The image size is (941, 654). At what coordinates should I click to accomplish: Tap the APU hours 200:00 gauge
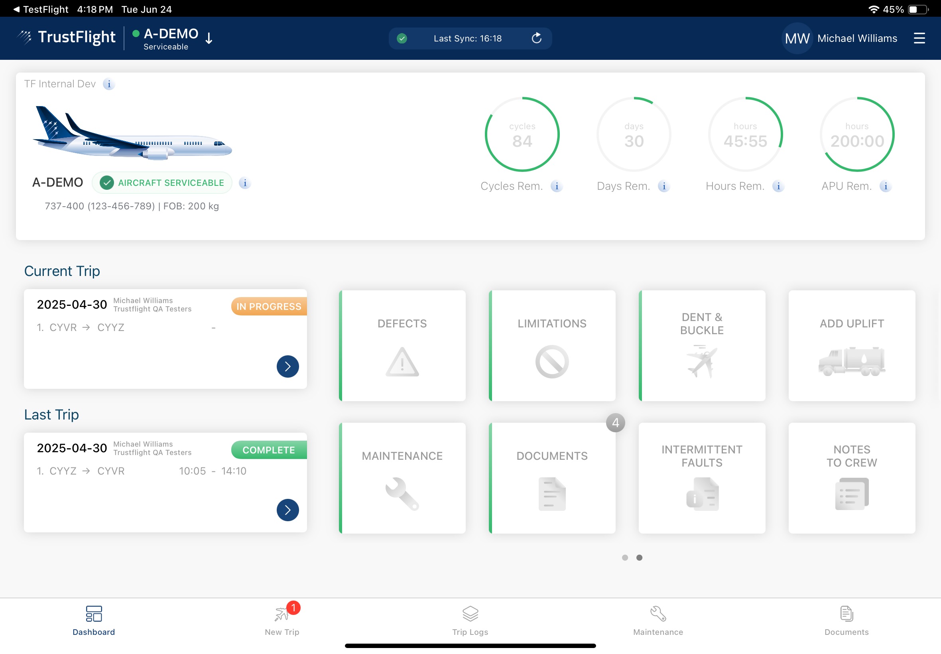pyautogui.click(x=856, y=134)
